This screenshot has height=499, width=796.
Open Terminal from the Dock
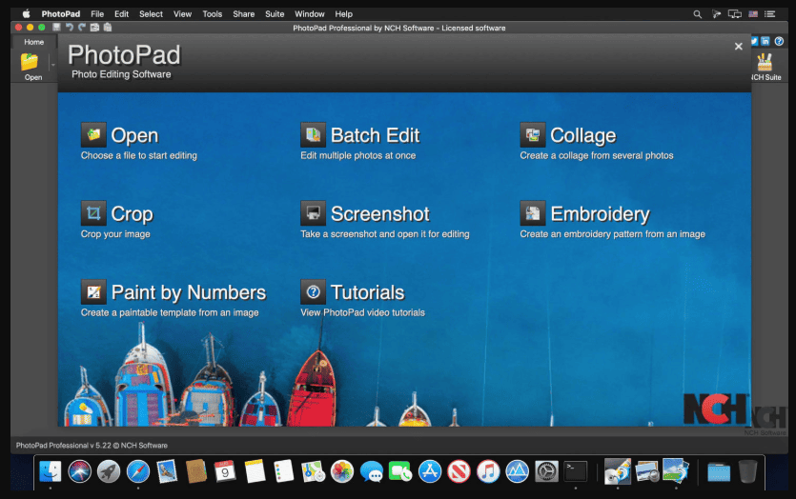click(x=576, y=471)
